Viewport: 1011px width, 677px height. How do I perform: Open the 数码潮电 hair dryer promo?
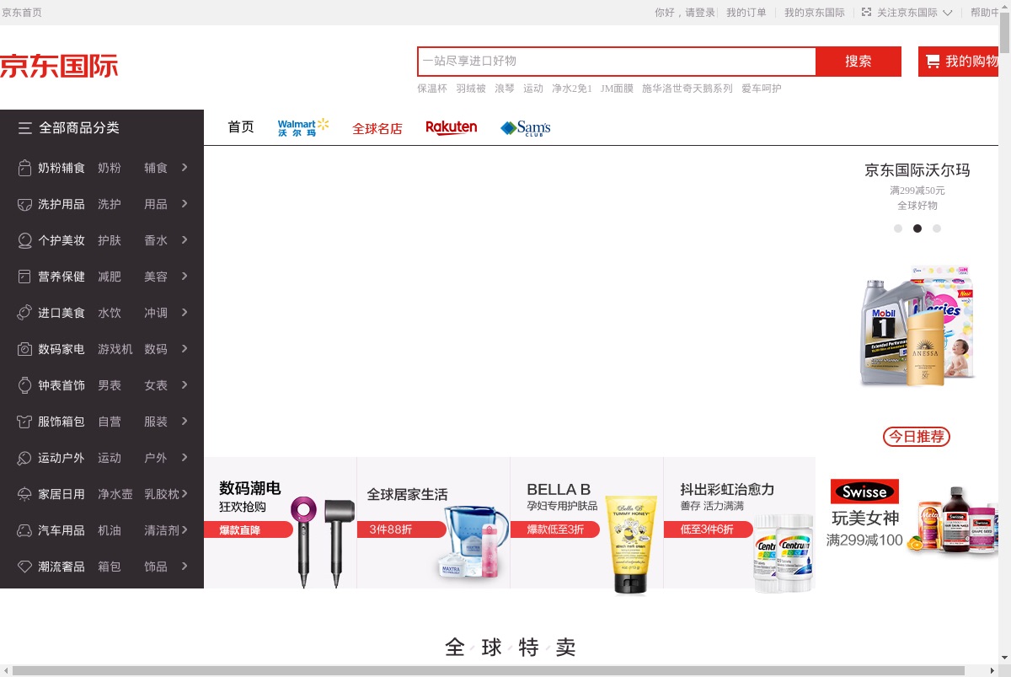280,523
